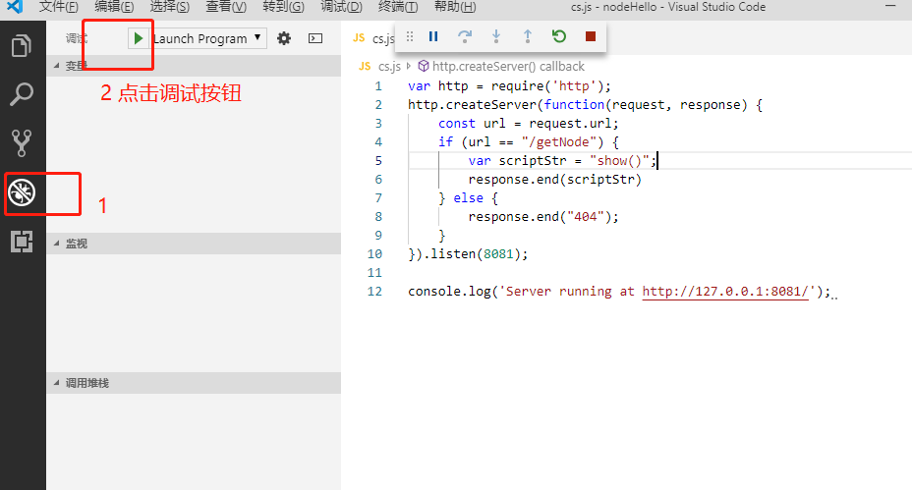Click Step Out in debug toolbar
The image size is (912, 490).
tap(528, 36)
